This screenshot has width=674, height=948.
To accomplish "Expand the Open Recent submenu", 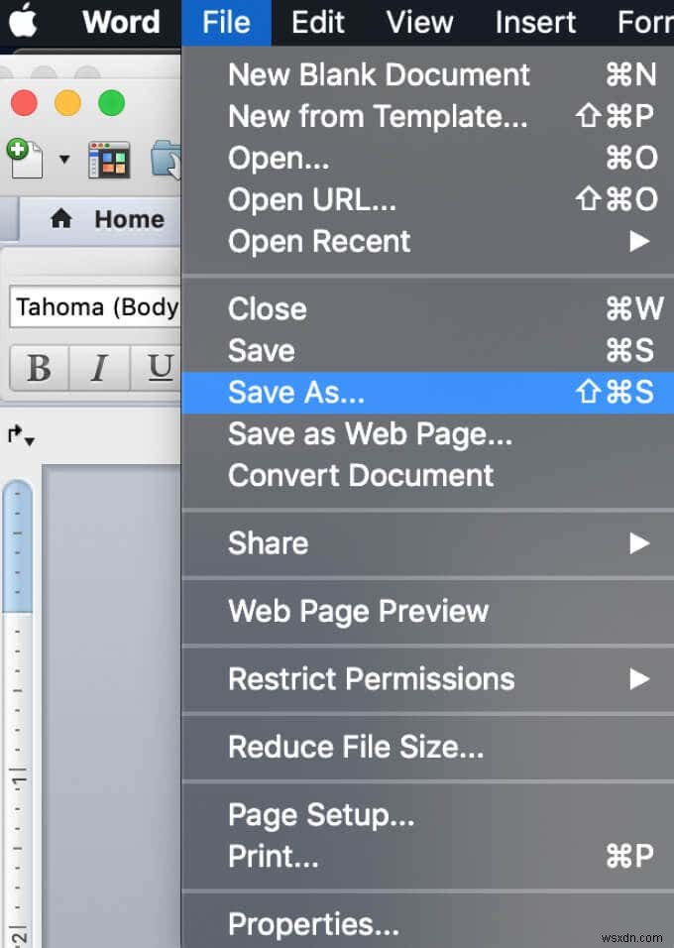I will [318, 241].
